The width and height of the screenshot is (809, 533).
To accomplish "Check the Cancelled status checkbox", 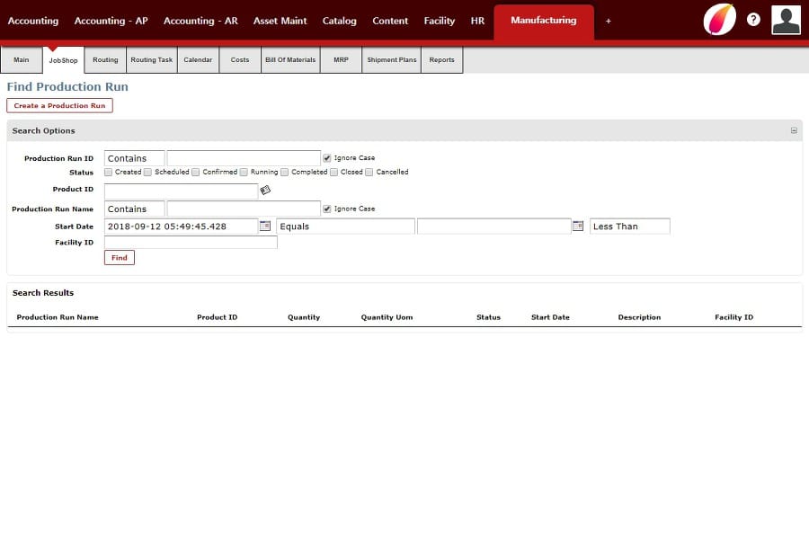I will (x=369, y=173).
